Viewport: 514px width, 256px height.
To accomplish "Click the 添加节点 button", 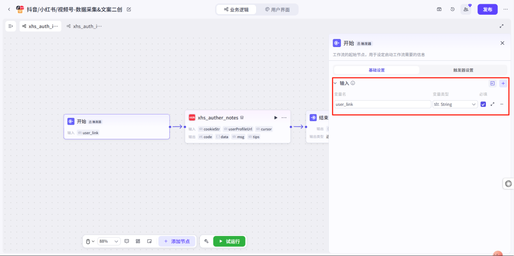I will (177, 241).
